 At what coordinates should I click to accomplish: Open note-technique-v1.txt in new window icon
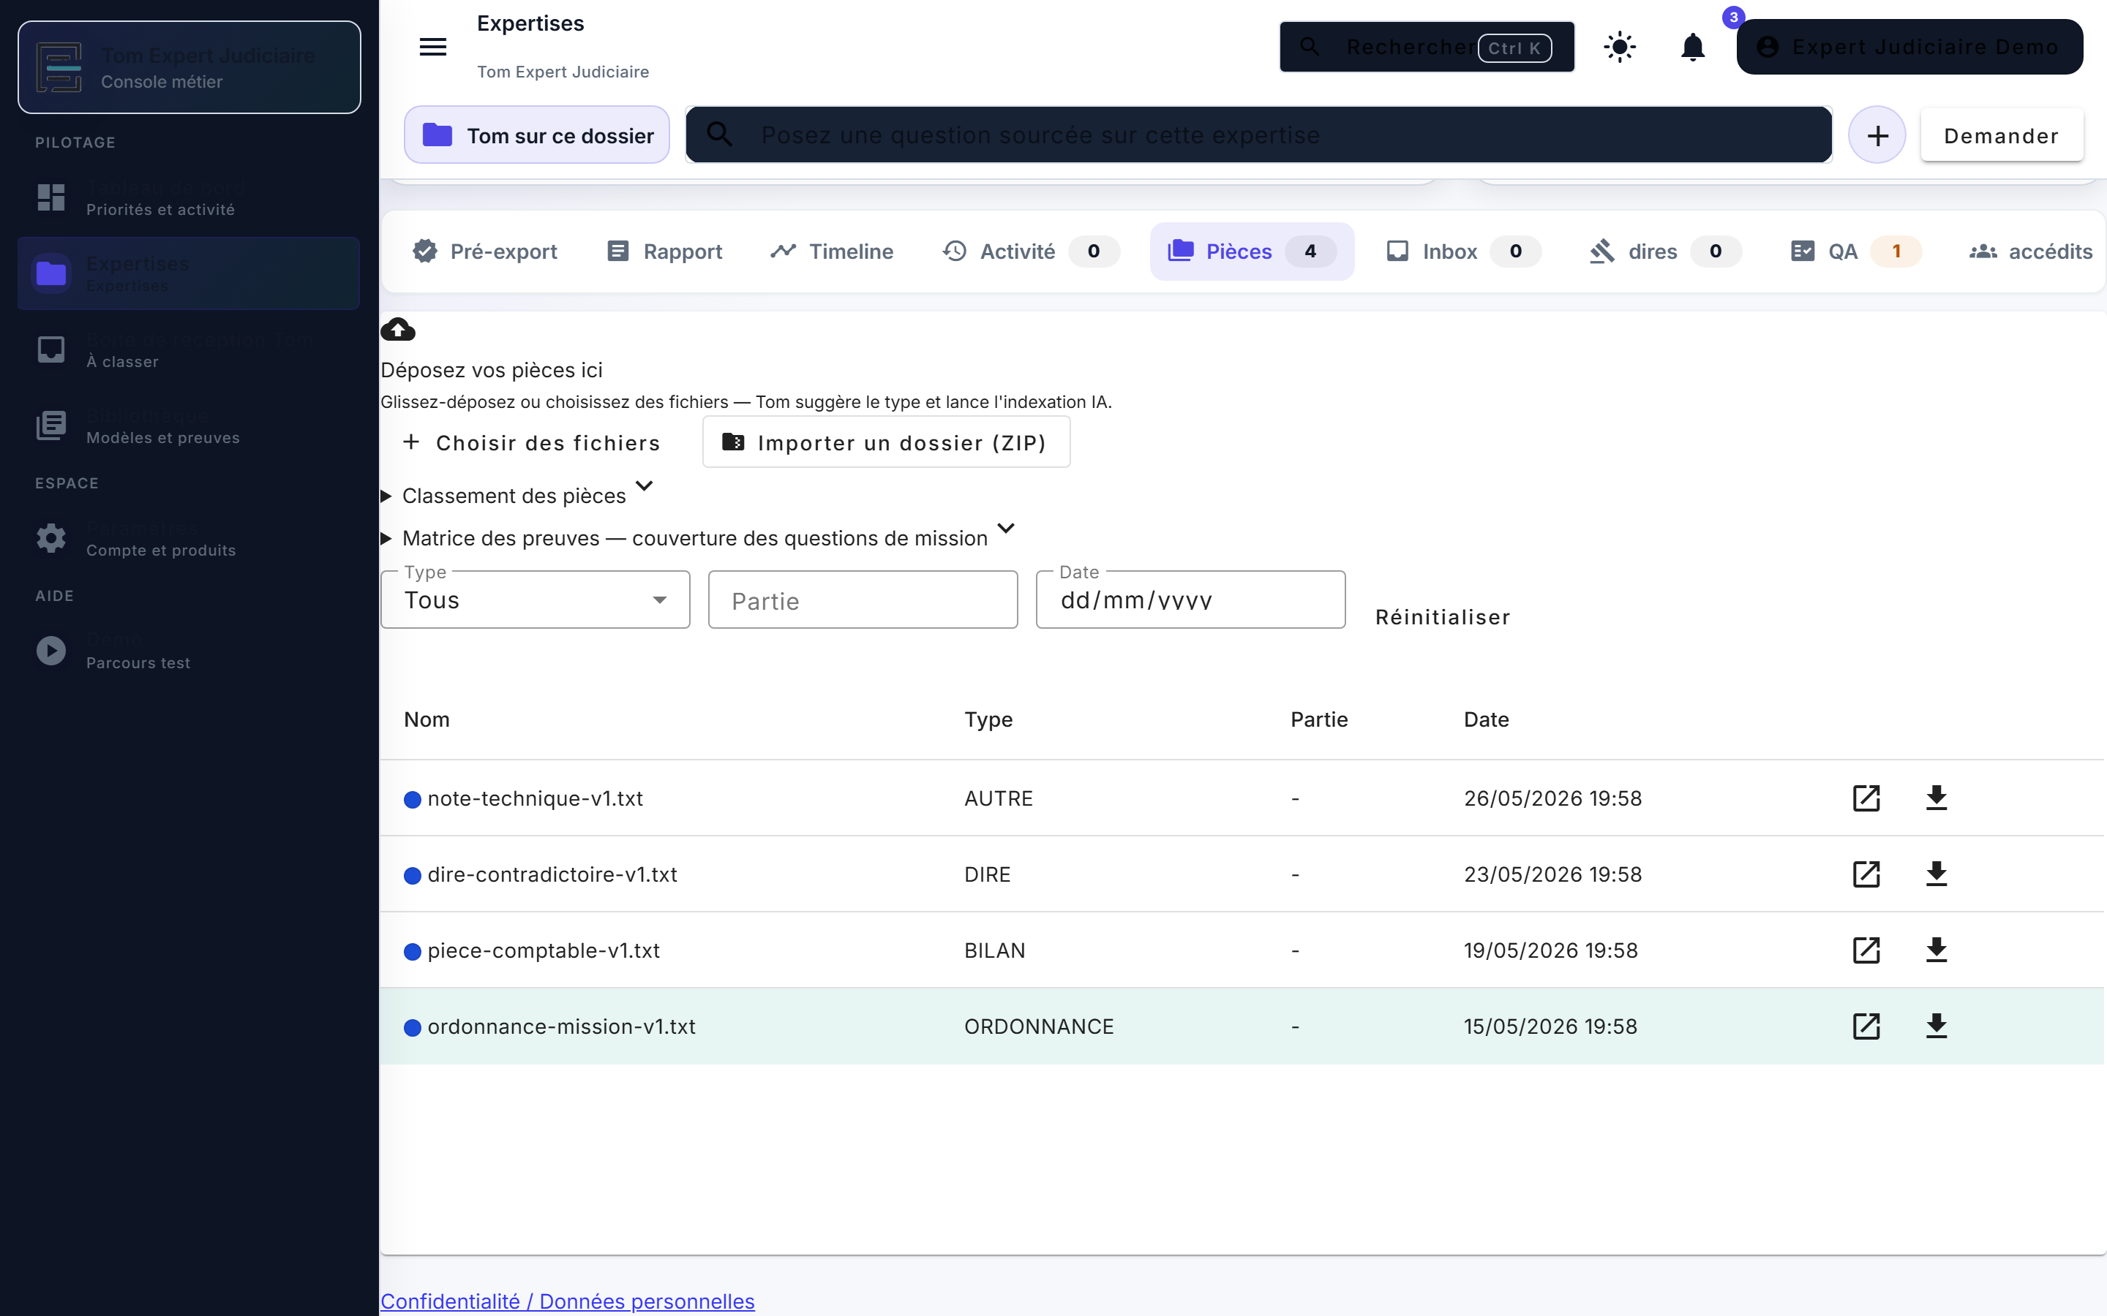(1866, 798)
